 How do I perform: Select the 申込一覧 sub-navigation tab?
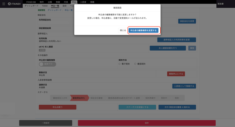tap(55, 6)
